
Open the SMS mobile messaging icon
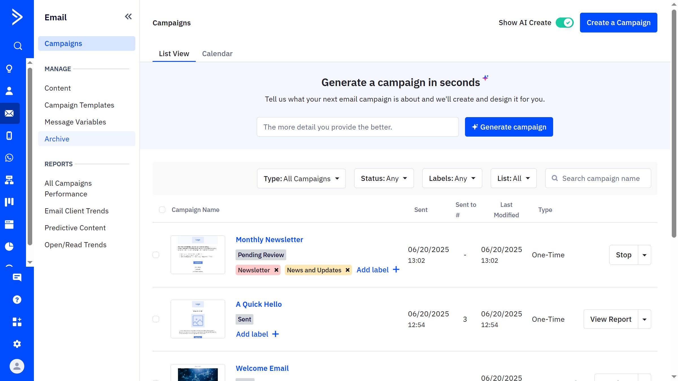(x=9, y=136)
